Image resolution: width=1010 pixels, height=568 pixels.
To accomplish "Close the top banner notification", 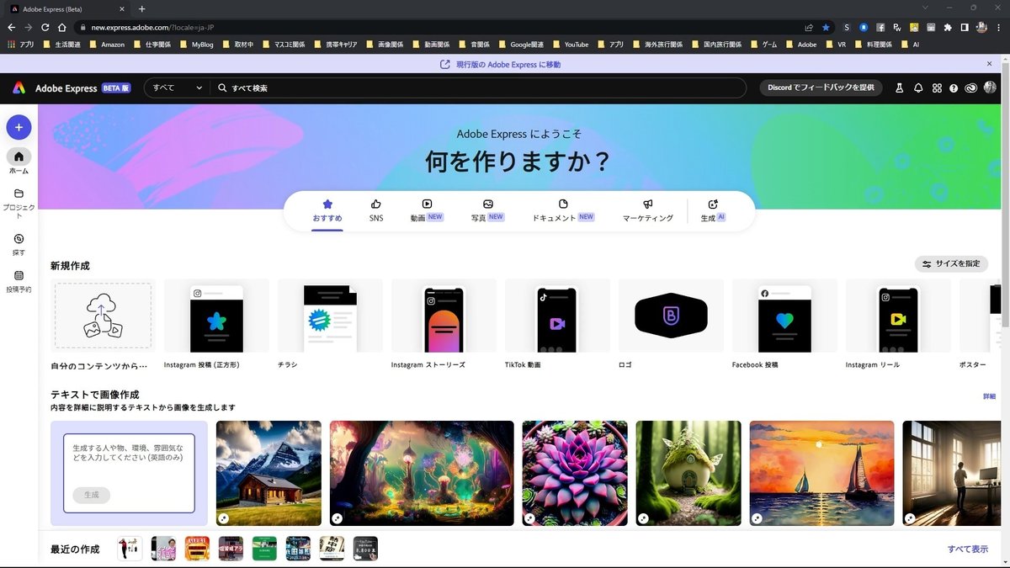I will click(990, 64).
